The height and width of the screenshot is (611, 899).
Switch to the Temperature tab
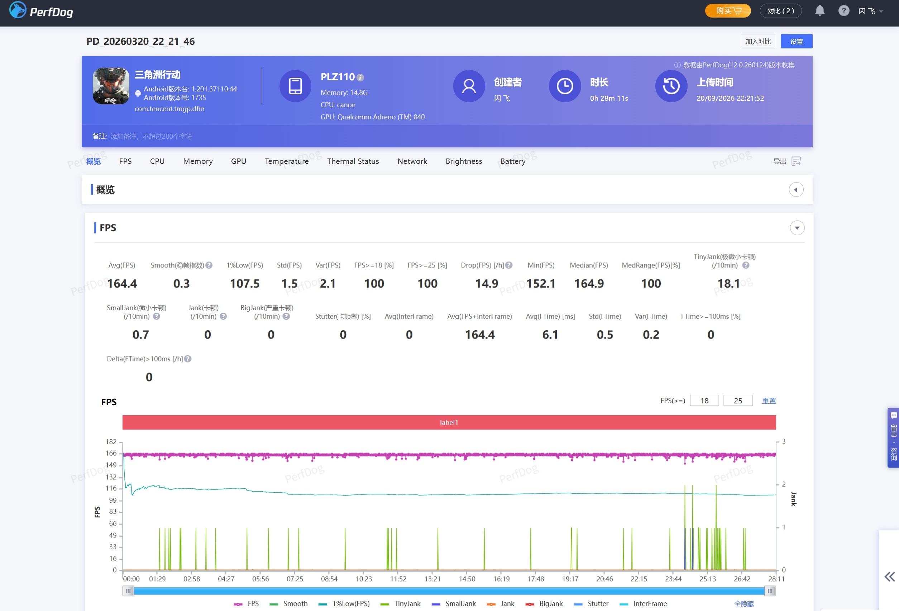pyautogui.click(x=286, y=161)
